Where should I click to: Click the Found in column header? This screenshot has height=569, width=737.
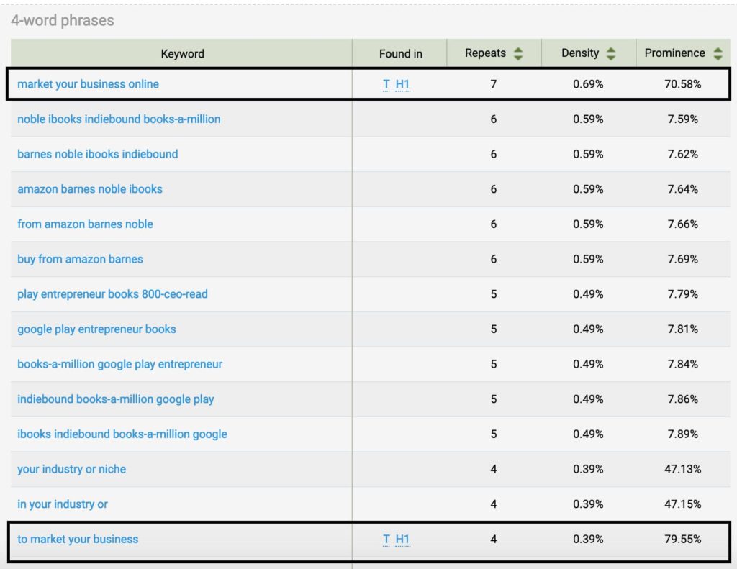pyautogui.click(x=400, y=53)
